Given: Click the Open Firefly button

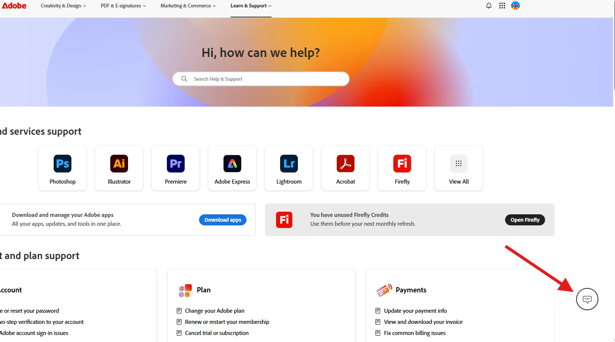Looking at the screenshot, I should point(525,220).
